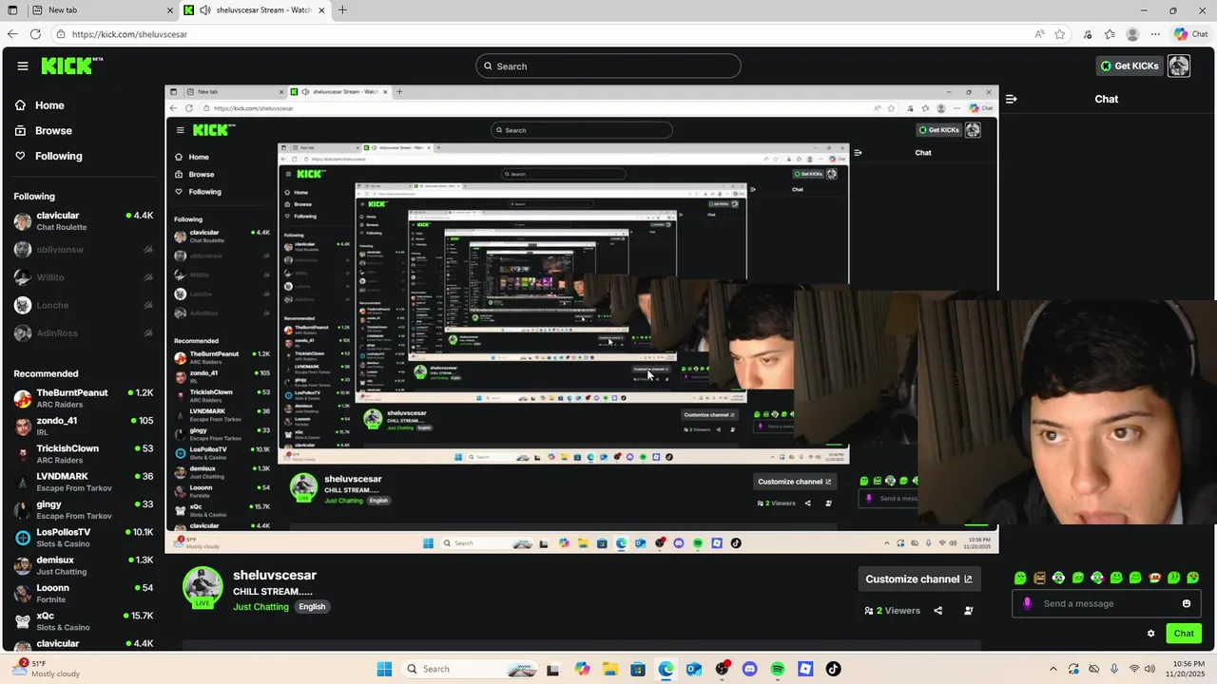Image resolution: width=1217 pixels, height=684 pixels.
Task: Click the KICK logo
Action: pyautogui.click(x=71, y=66)
